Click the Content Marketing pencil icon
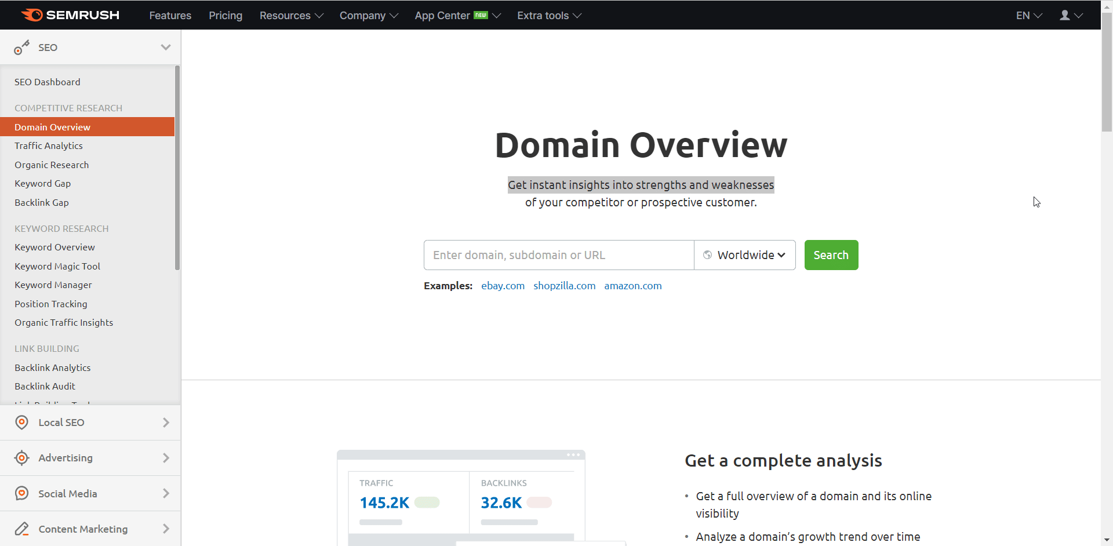The height and width of the screenshot is (546, 1113). [x=21, y=529]
